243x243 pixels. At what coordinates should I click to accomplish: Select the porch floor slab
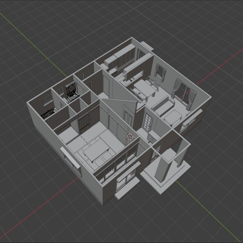tap(166, 176)
